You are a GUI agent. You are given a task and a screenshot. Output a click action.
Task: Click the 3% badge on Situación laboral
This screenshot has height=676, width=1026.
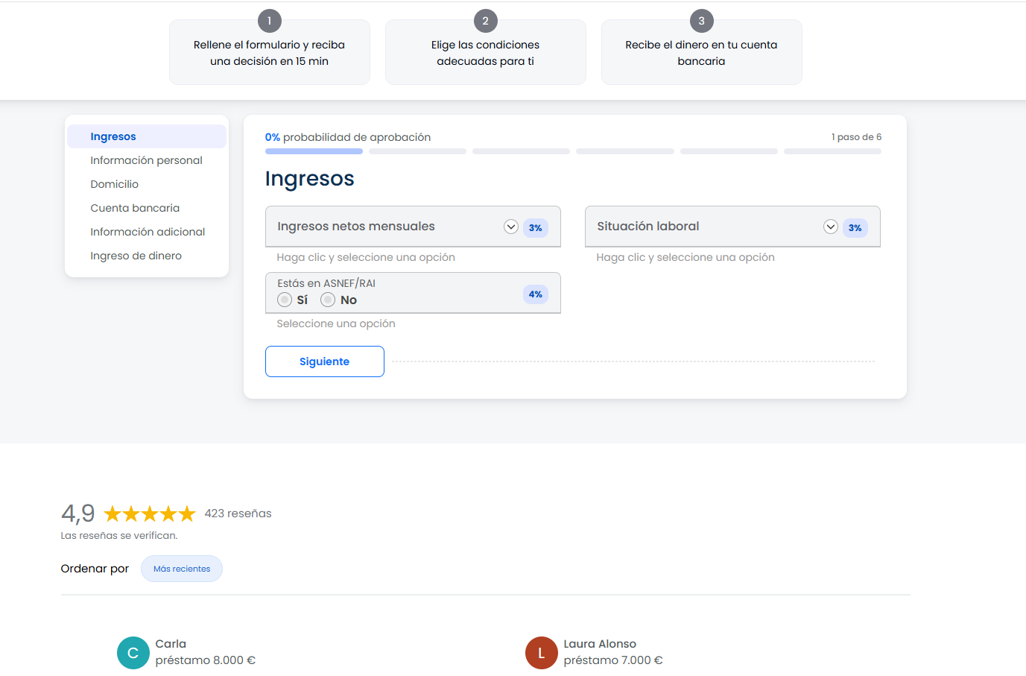click(855, 228)
